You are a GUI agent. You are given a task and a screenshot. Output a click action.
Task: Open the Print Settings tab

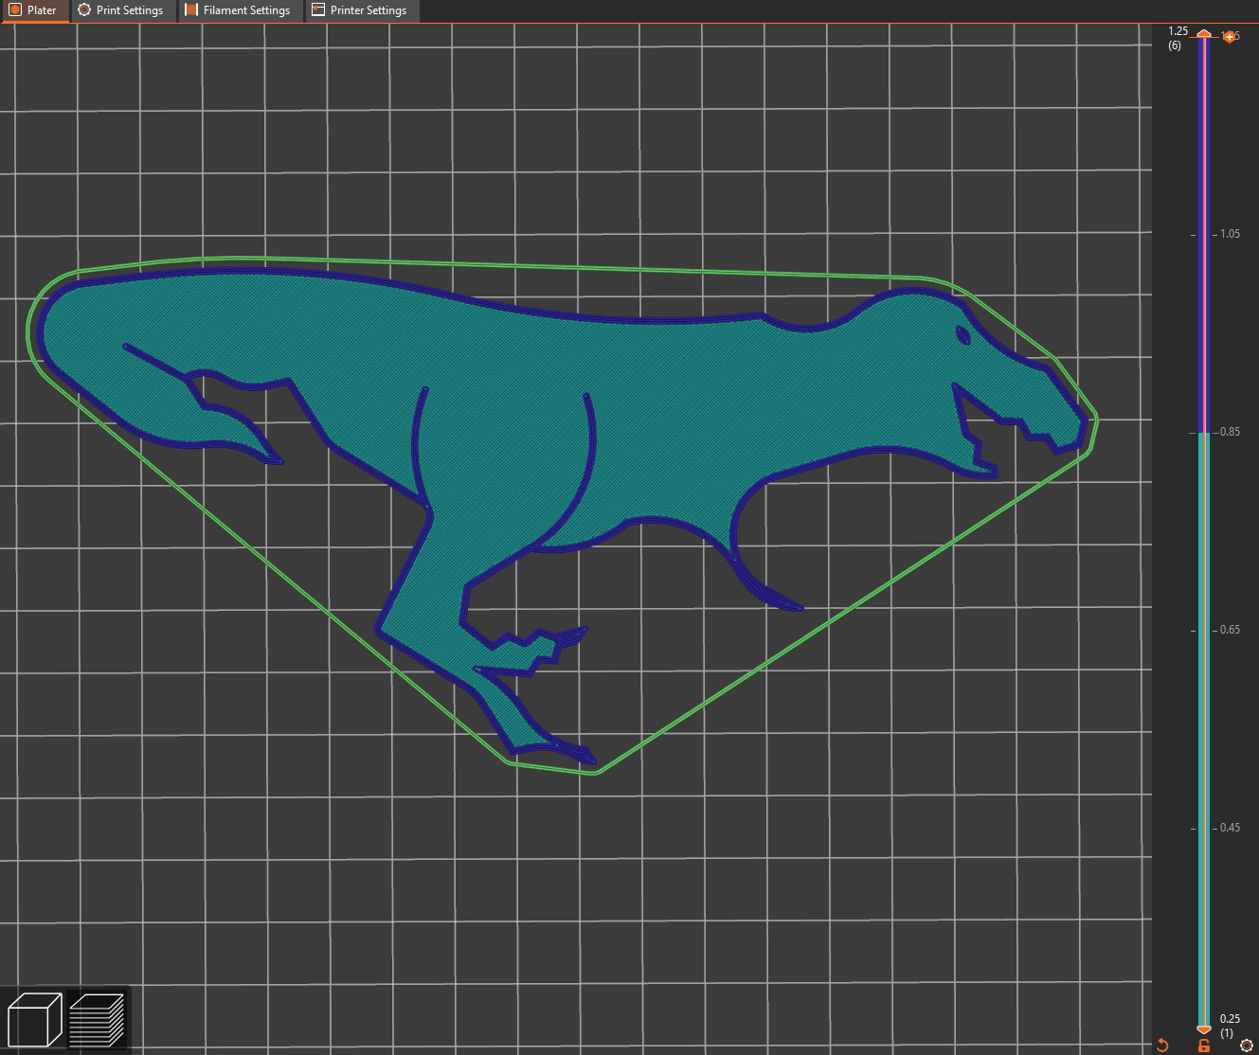point(122,10)
